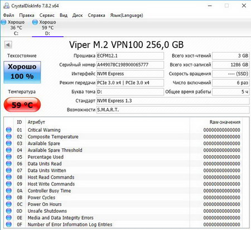Click status orb for Power Cycles
This screenshot has height=230, width=251.
(x=9, y=197)
